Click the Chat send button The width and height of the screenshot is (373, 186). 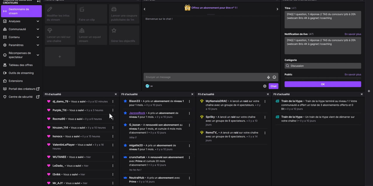pos(273,86)
